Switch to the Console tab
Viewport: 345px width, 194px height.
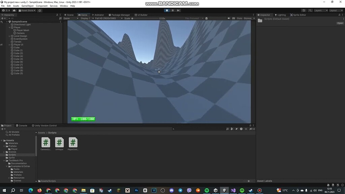click(22, 125)
